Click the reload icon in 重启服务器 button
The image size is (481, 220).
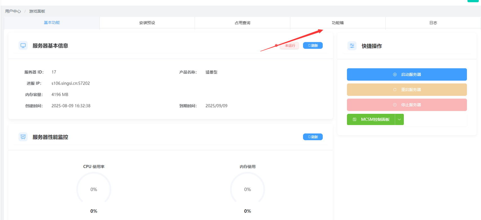pyautogui.click(x=395, y=90)
